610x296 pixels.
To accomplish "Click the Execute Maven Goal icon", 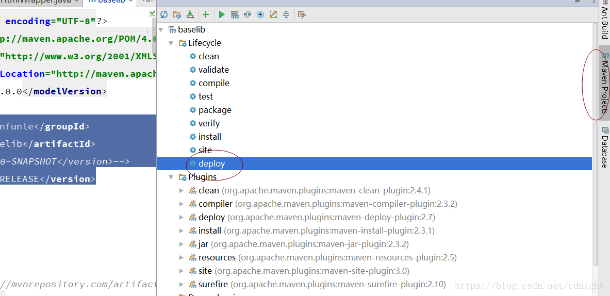I will pos(235,15).
